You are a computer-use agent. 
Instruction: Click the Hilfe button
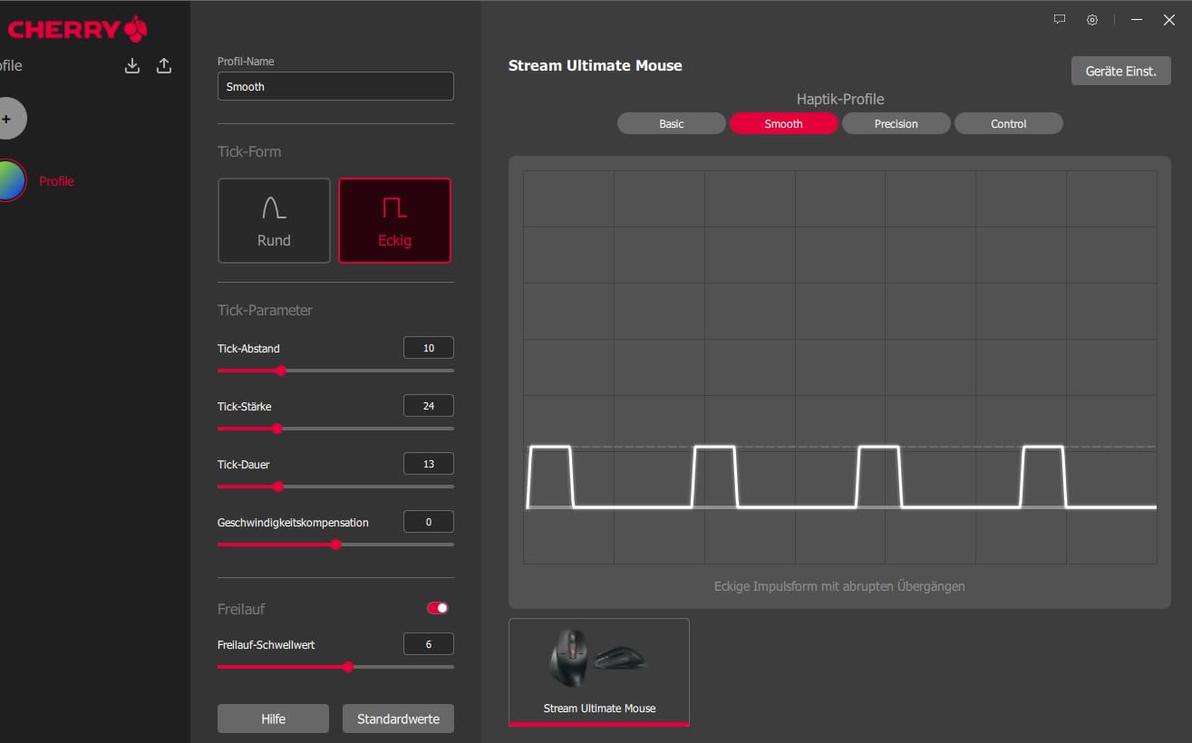coord(273,719)
